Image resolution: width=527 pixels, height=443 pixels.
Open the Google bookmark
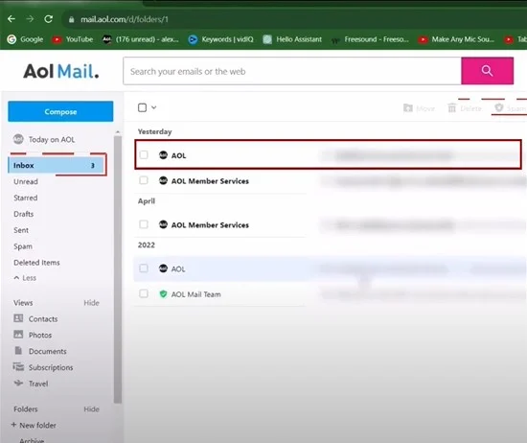pos(25,39)
